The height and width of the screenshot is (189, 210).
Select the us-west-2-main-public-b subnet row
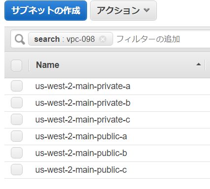coord(107,153)
